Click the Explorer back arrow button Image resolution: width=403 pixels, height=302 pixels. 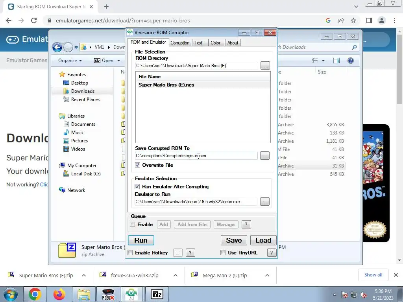coord(57,47)
